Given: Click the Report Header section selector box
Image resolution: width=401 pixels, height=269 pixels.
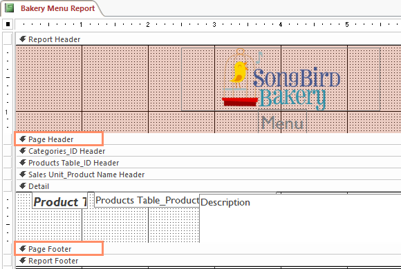Looking at the screenshot, I should 8,39.
